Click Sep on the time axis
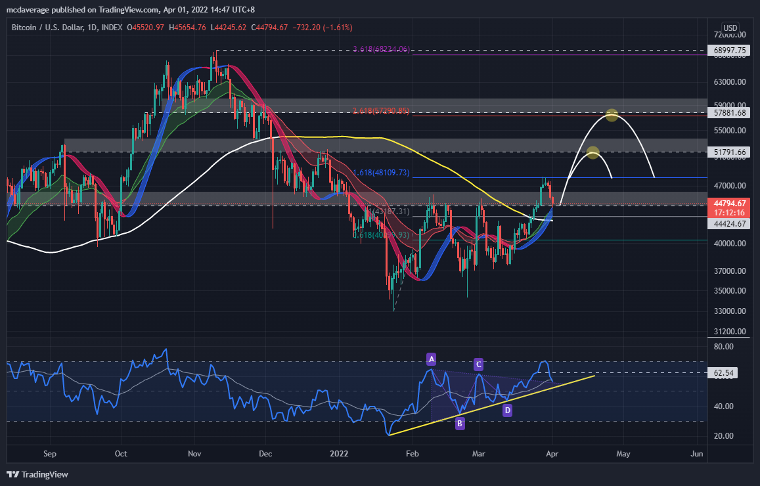 click(49, 454)
